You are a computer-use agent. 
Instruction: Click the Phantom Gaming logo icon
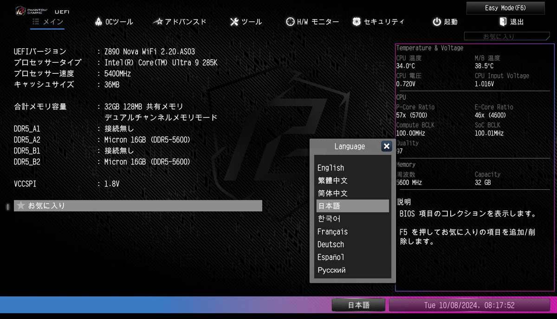click(21, 11)
